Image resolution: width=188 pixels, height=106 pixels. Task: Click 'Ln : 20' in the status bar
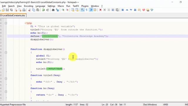point(105,105)
